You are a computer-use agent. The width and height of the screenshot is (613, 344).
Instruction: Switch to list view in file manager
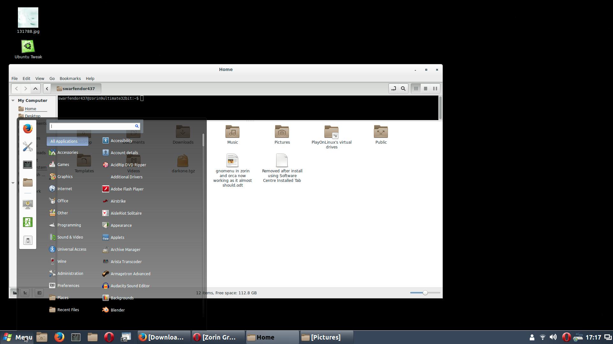[425, 89]
